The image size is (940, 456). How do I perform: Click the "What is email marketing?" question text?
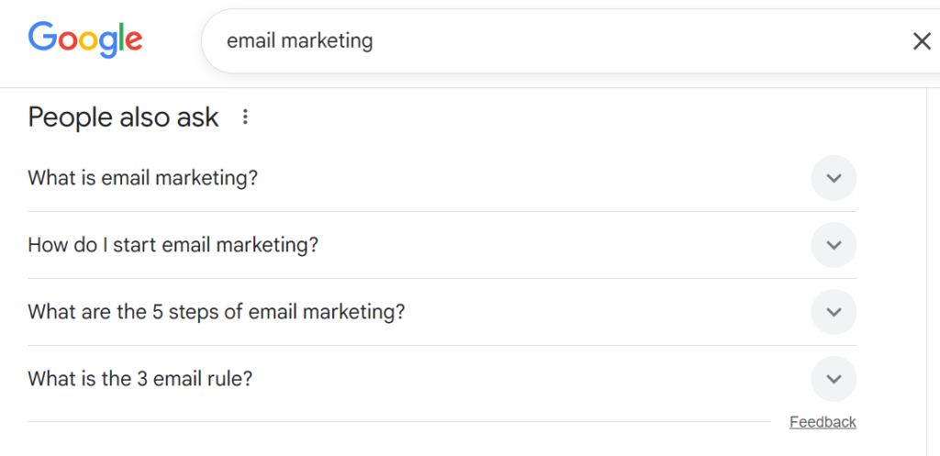[x=143, y=178]
